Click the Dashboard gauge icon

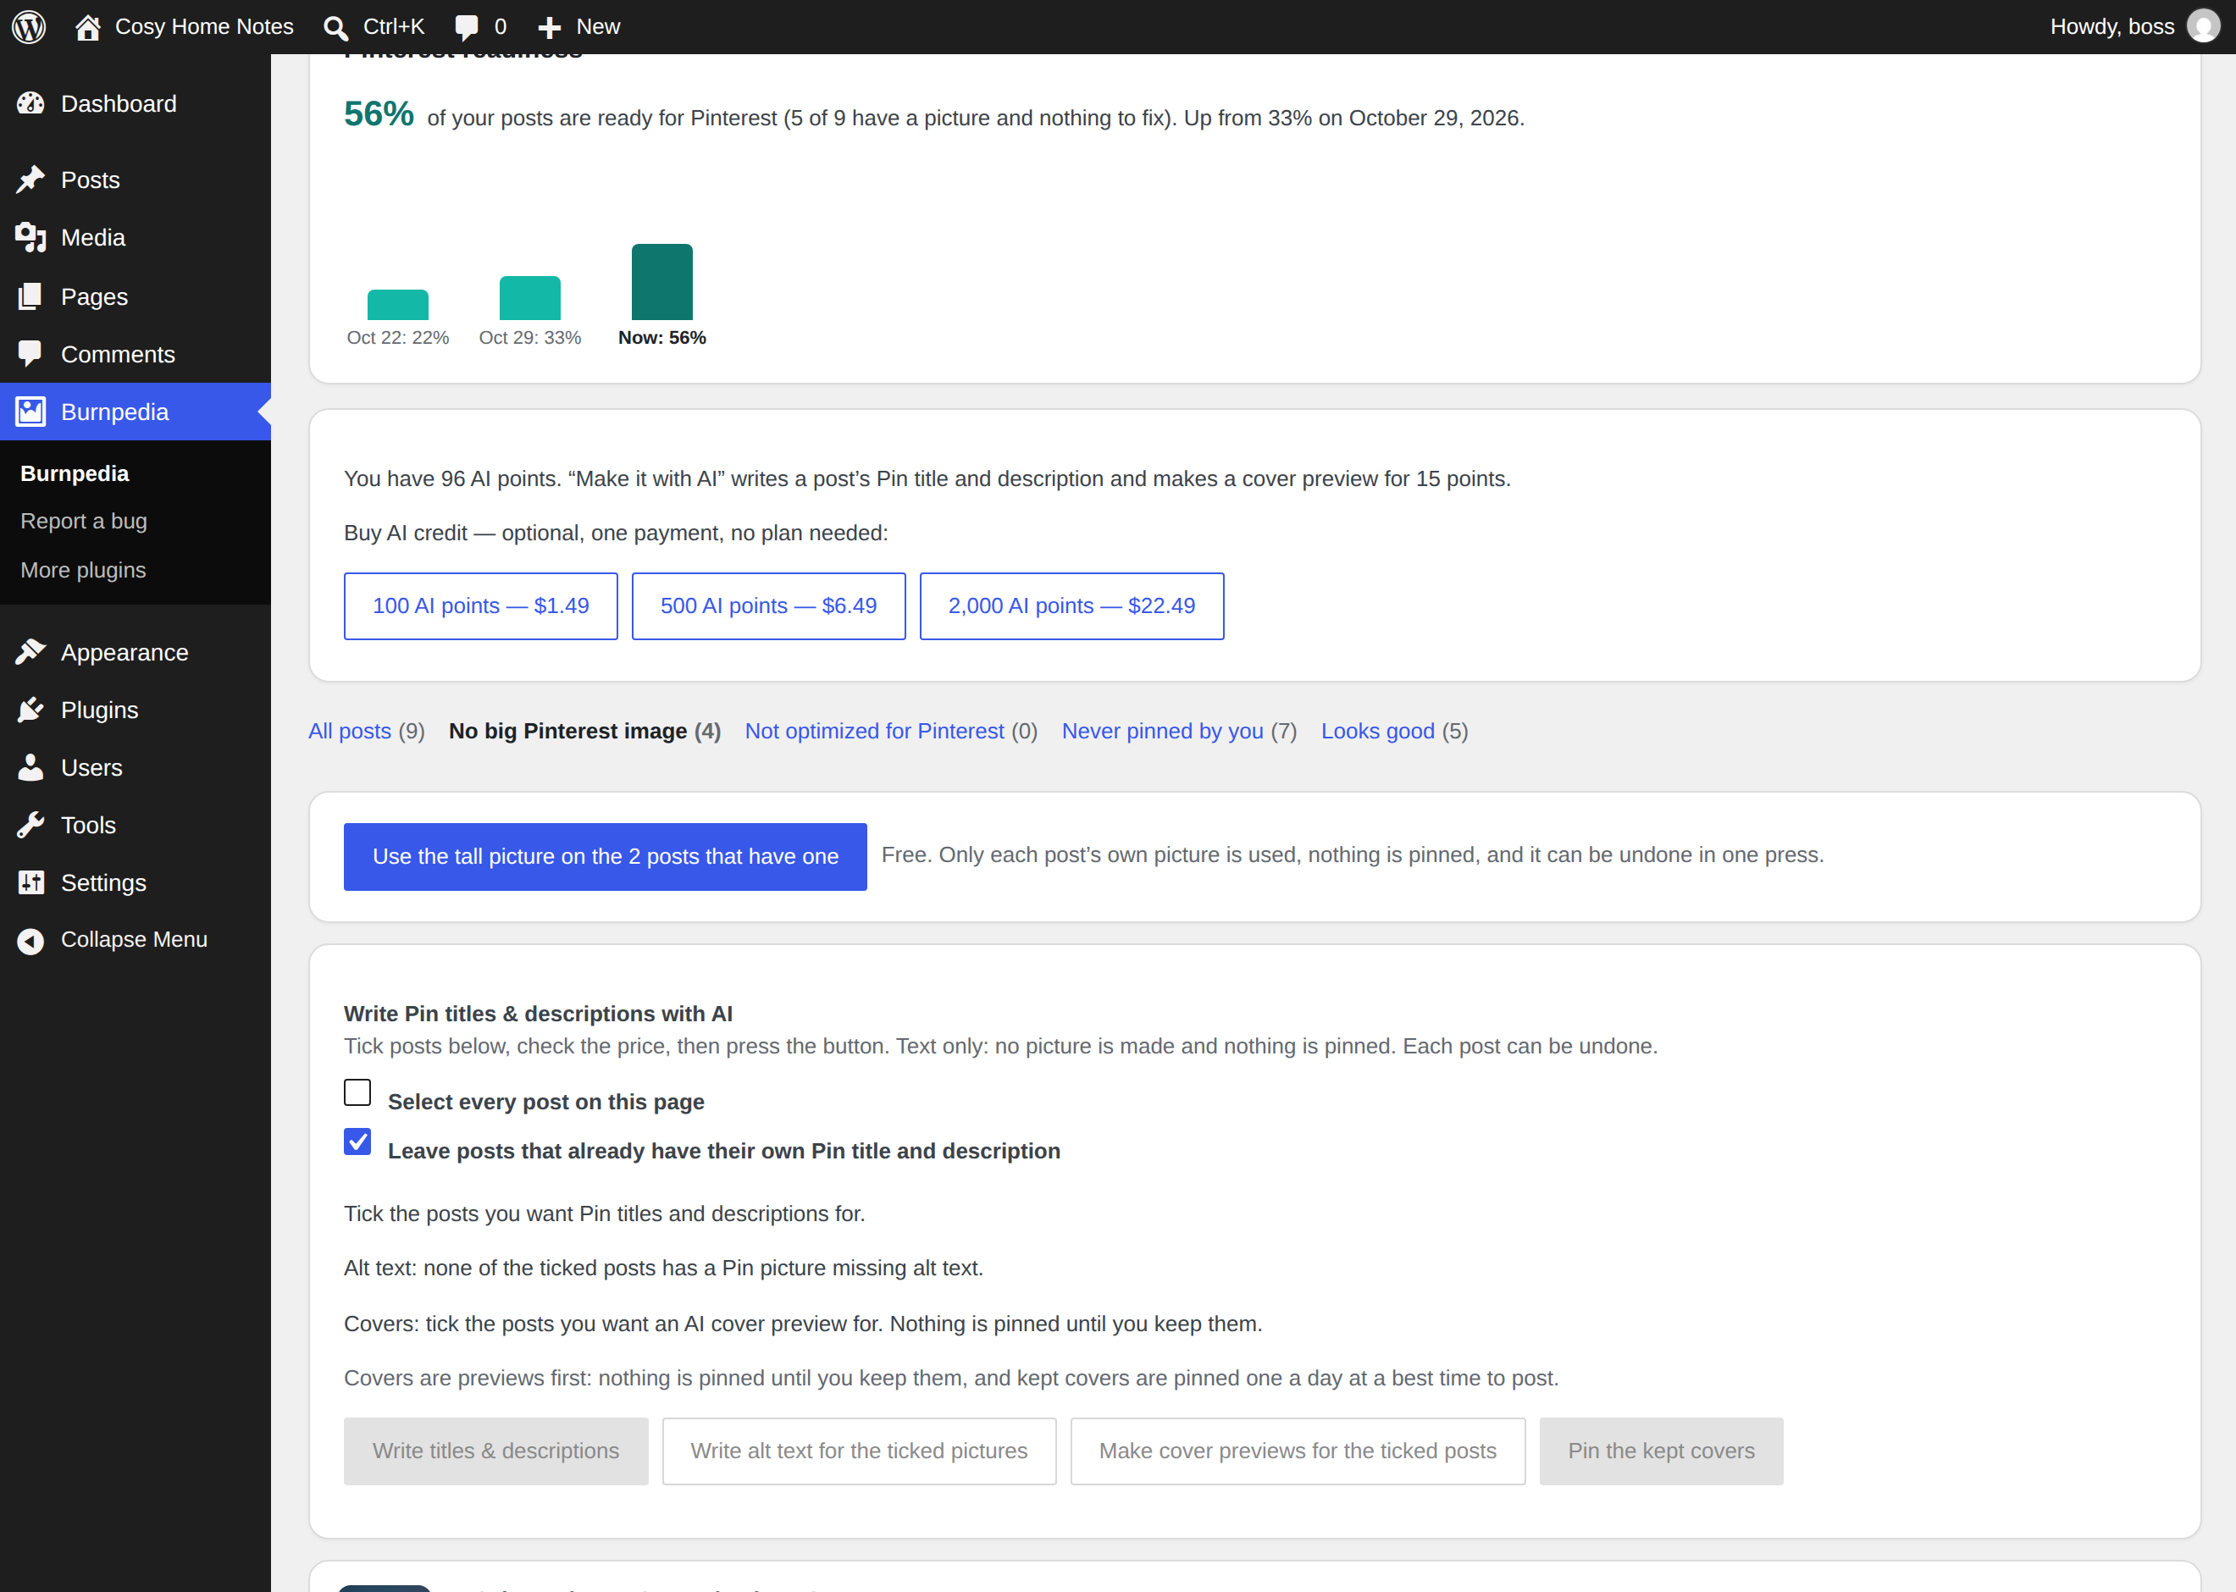tap(30, 103)
